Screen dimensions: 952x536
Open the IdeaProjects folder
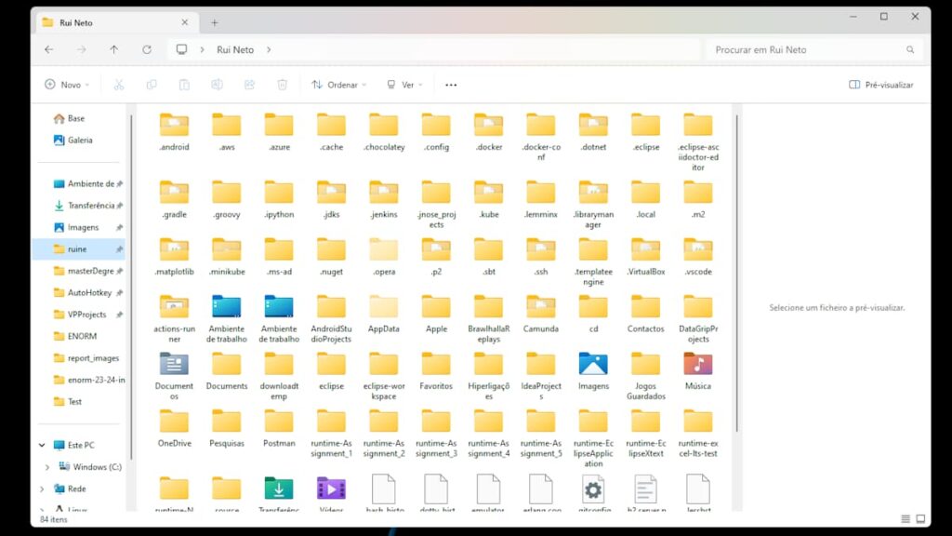[541, 375]
